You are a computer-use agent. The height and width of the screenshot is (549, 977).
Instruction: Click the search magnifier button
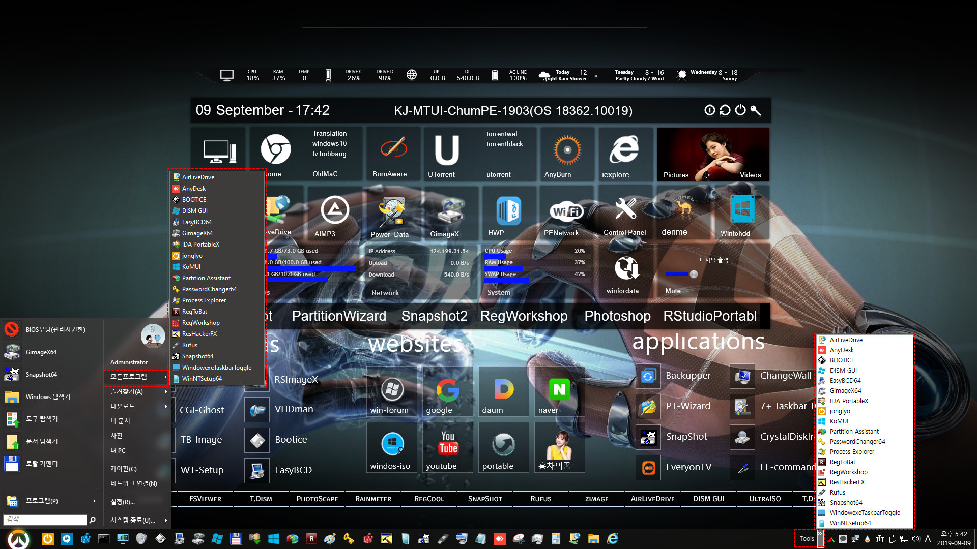[92, 520]
